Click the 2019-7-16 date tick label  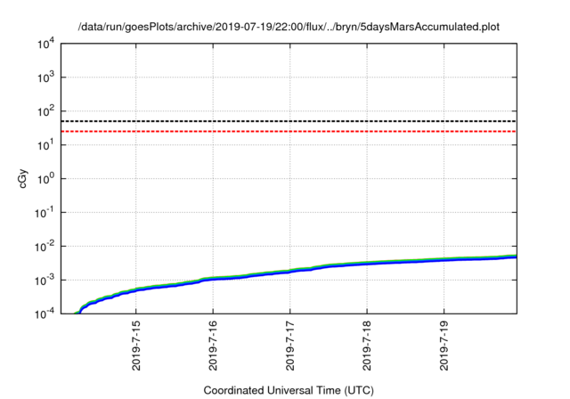coord(213,346)
